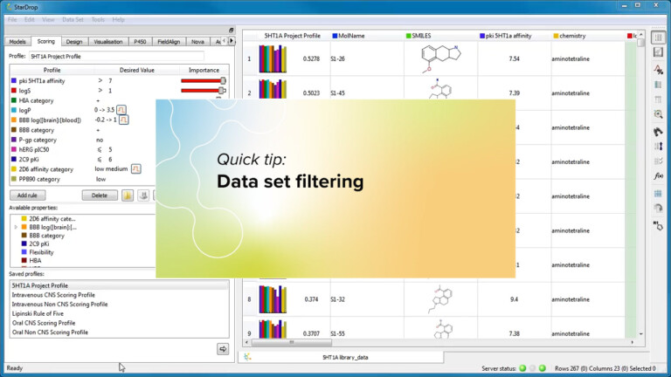This screenshot has height=377, width=671.
Task: Switch to the Models tab
Action: tap(17, 42)
